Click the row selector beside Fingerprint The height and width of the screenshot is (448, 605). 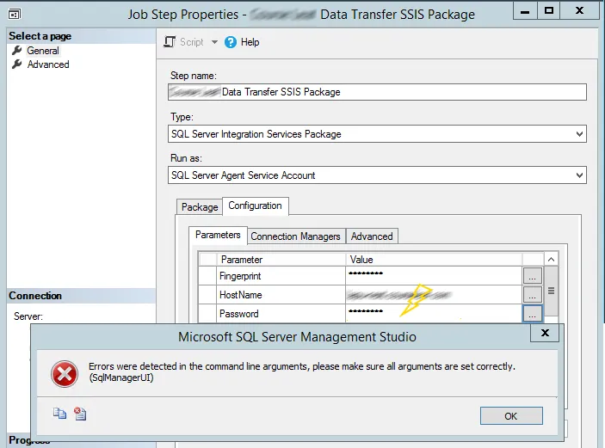207,276
